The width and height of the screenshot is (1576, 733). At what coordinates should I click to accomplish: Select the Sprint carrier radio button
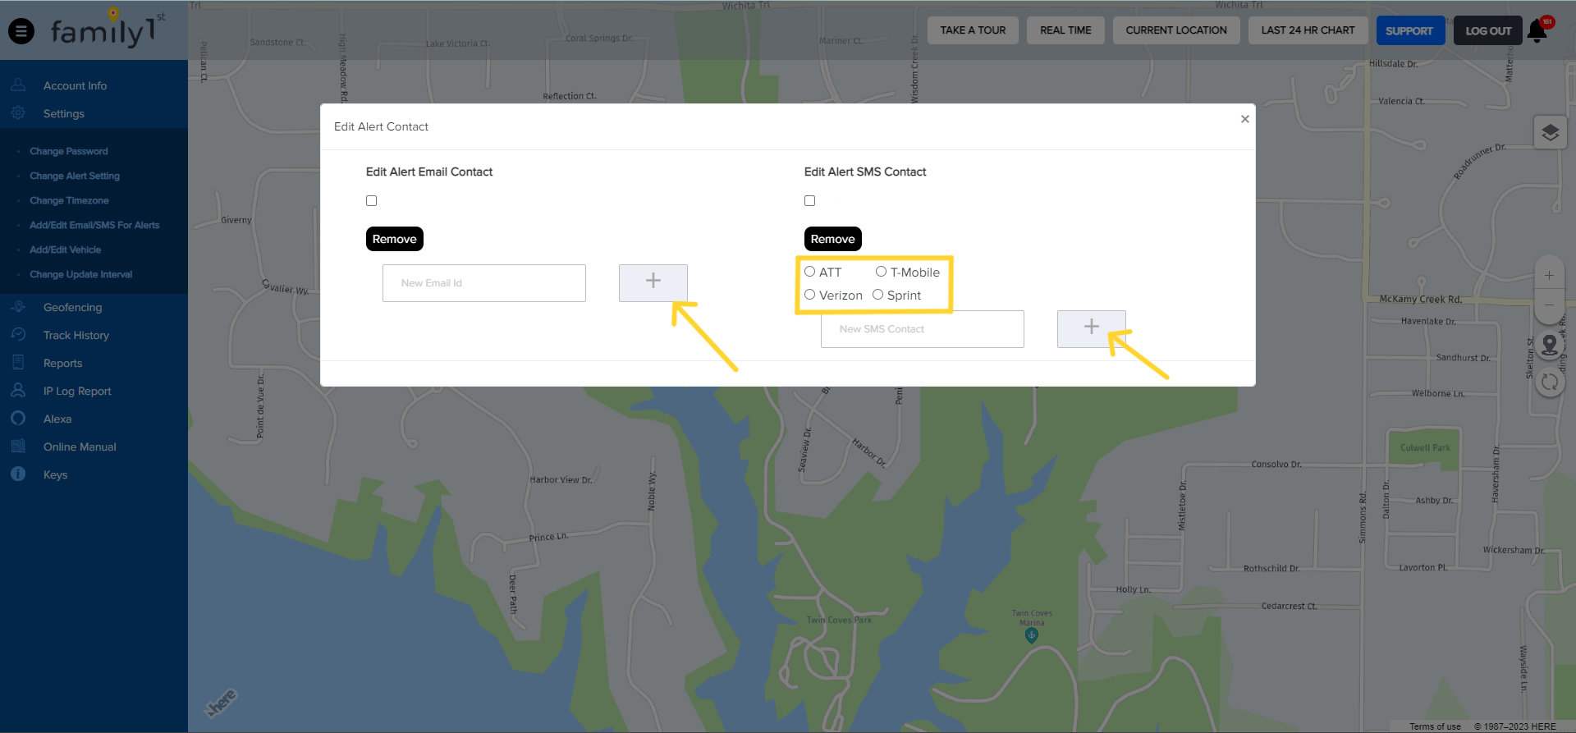point(877,295)
